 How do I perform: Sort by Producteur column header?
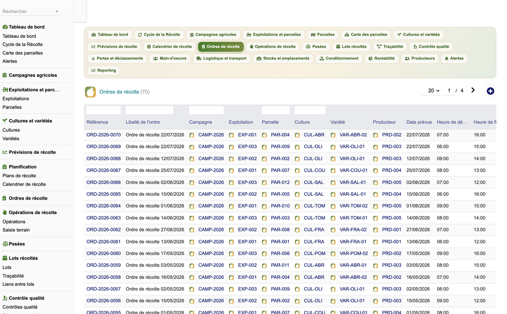coord(384,122)
